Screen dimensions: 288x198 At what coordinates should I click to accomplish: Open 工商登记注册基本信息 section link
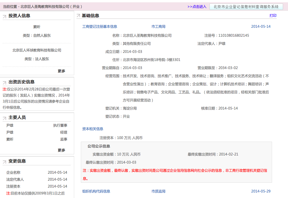(100, 27)
